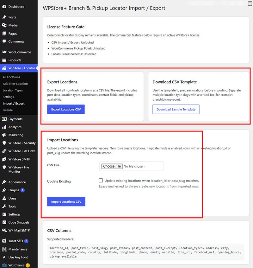Enable the Update Existing locations checkbox
The width and height of the screenshot is (253, 268).
pos(101,181)
